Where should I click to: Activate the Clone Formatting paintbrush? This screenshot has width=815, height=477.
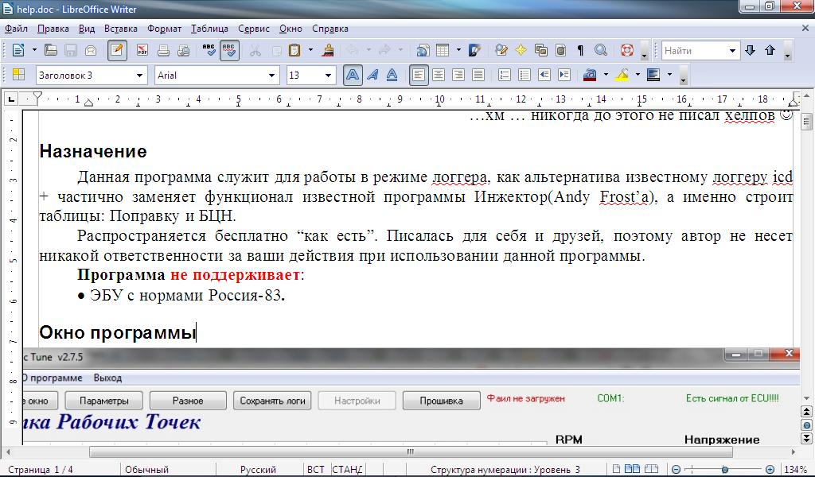pos(328,50)
